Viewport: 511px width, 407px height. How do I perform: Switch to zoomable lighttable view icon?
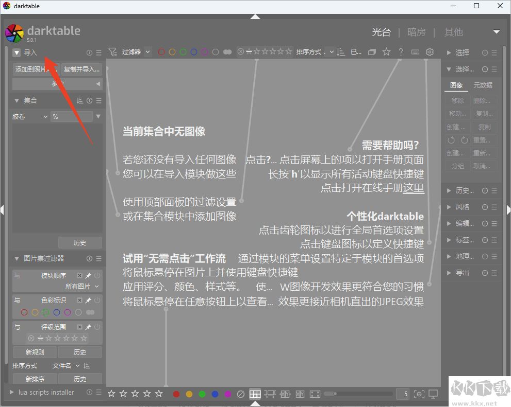point(270,394)
